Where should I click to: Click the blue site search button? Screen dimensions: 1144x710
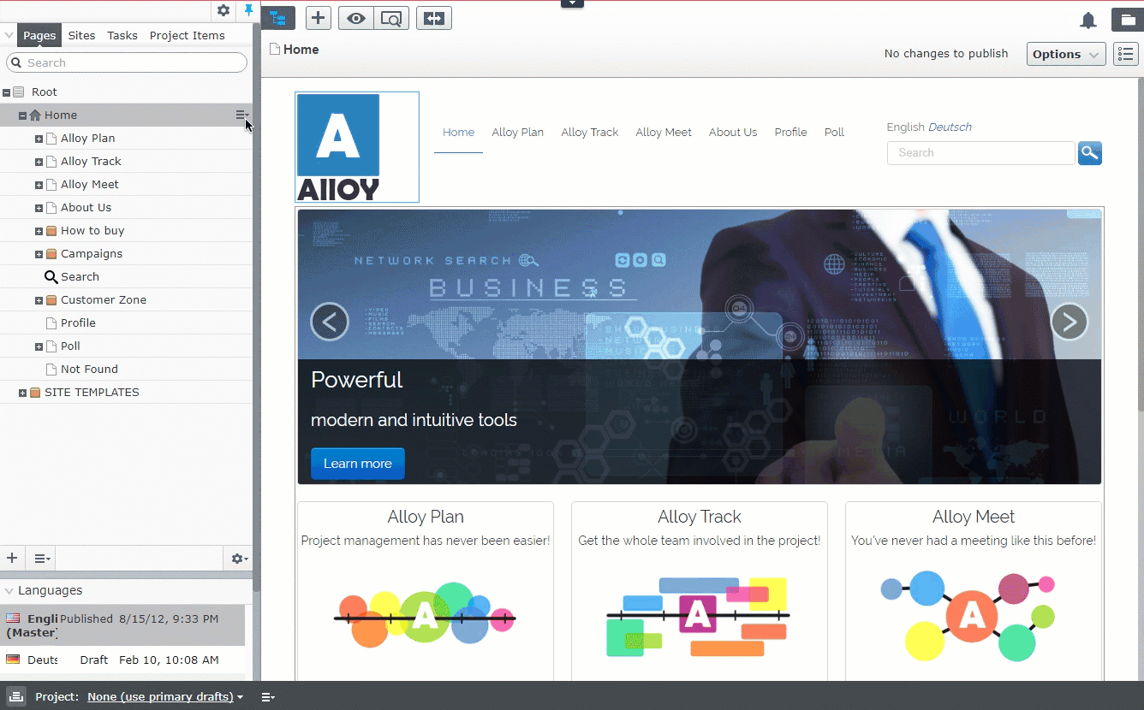(1089, 153)
